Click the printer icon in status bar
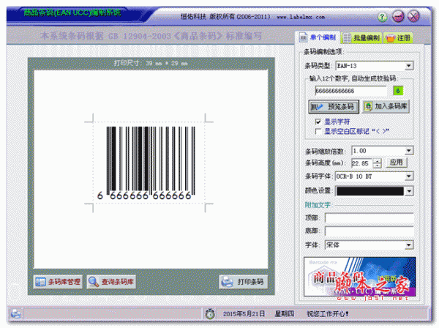 click(x=15, y=314)
